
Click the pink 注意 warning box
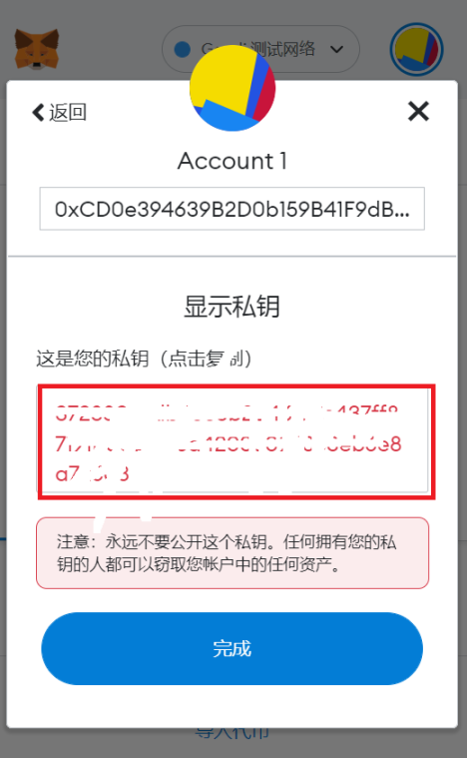coord(233,553)
